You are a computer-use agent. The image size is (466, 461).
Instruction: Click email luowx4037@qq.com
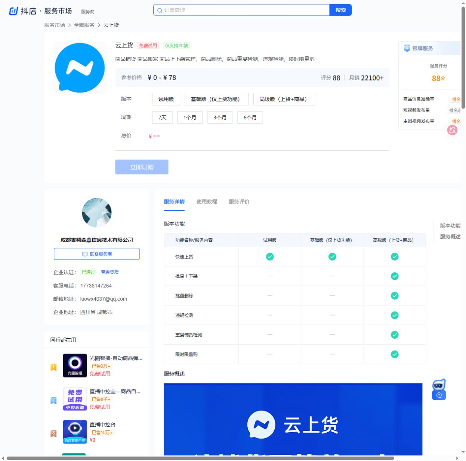pyautogui.click(x=104, y=299)
